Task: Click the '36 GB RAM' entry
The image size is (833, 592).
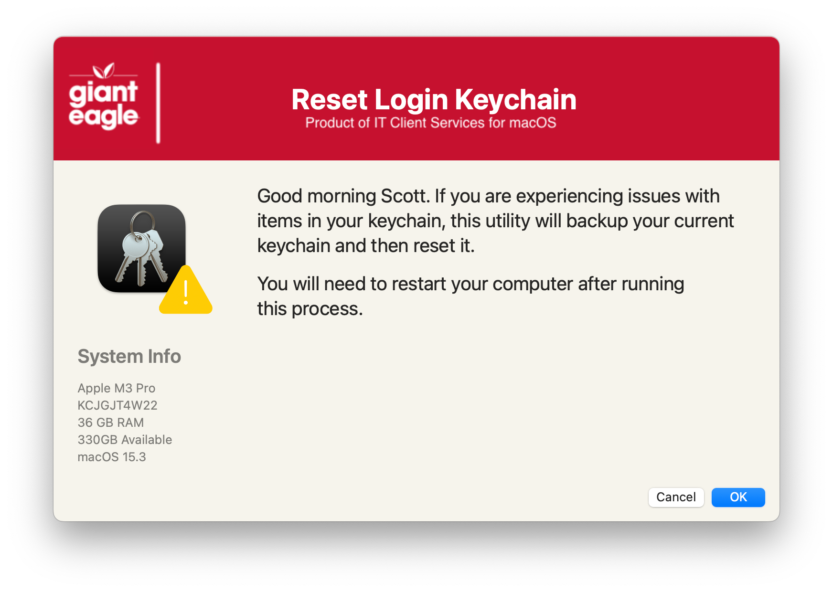Action: click(x=111, y=423)
